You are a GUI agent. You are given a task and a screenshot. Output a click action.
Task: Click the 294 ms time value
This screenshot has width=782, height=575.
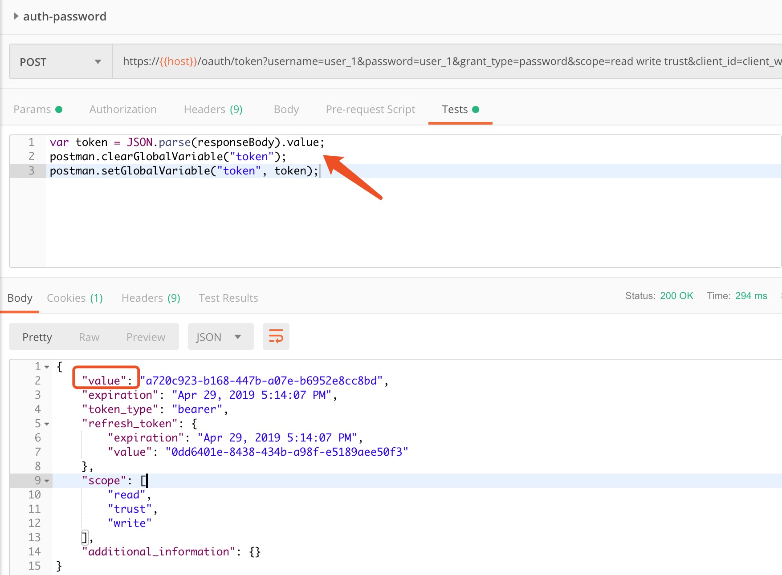pos(751,296)
